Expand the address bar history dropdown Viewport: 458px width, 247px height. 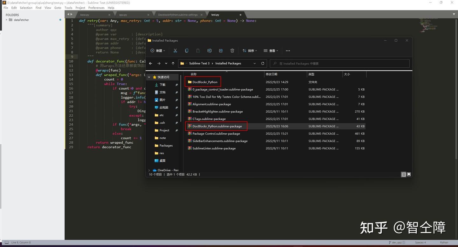click(x=254, y=63)
